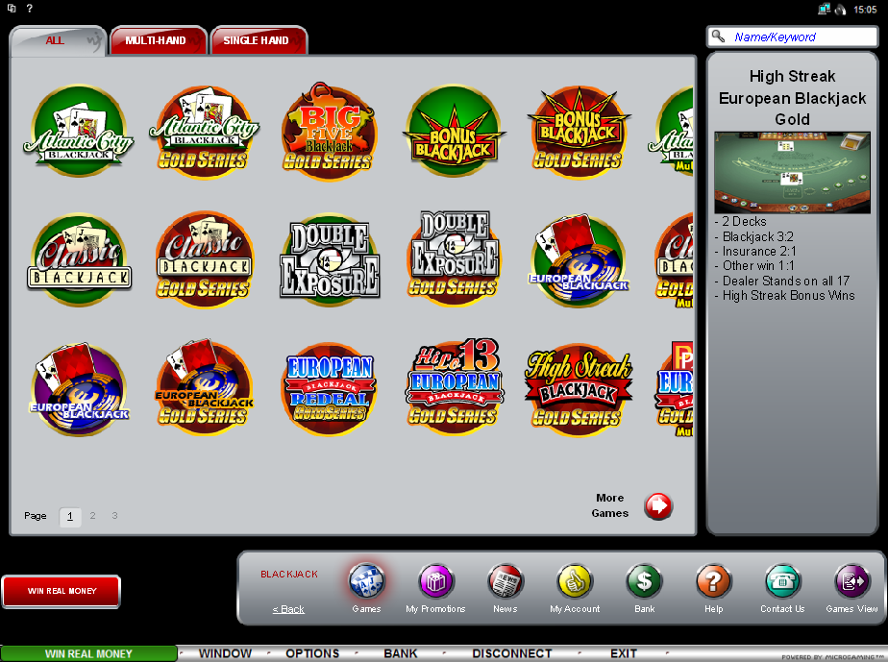888x662 pixels.
Task: Switch layout with the Games View icon
Action: pos(851,581)
